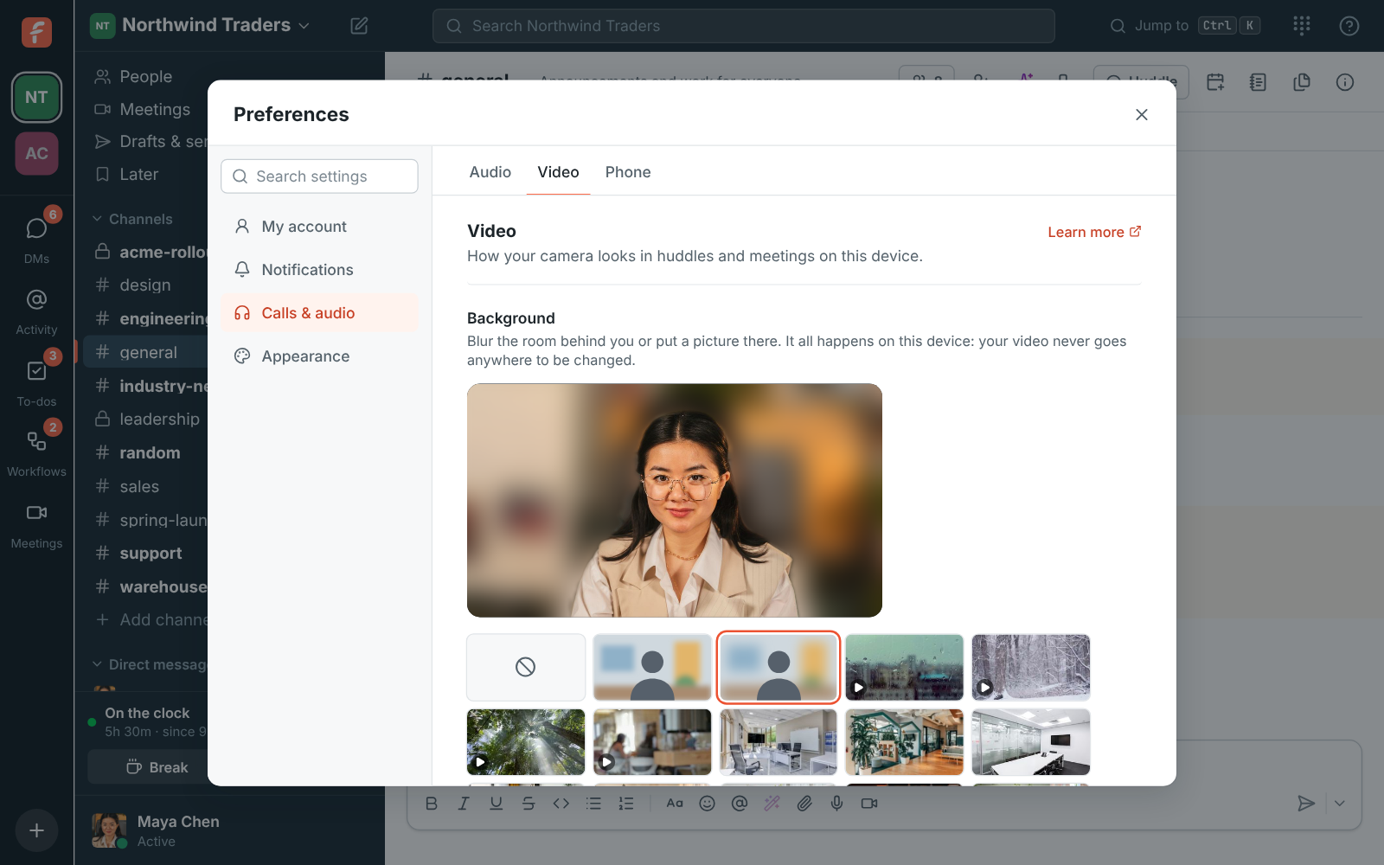The width and height of the screenshot is (1384, 865).
Task: Open the help question mark icon
Action: (1349, 26)
